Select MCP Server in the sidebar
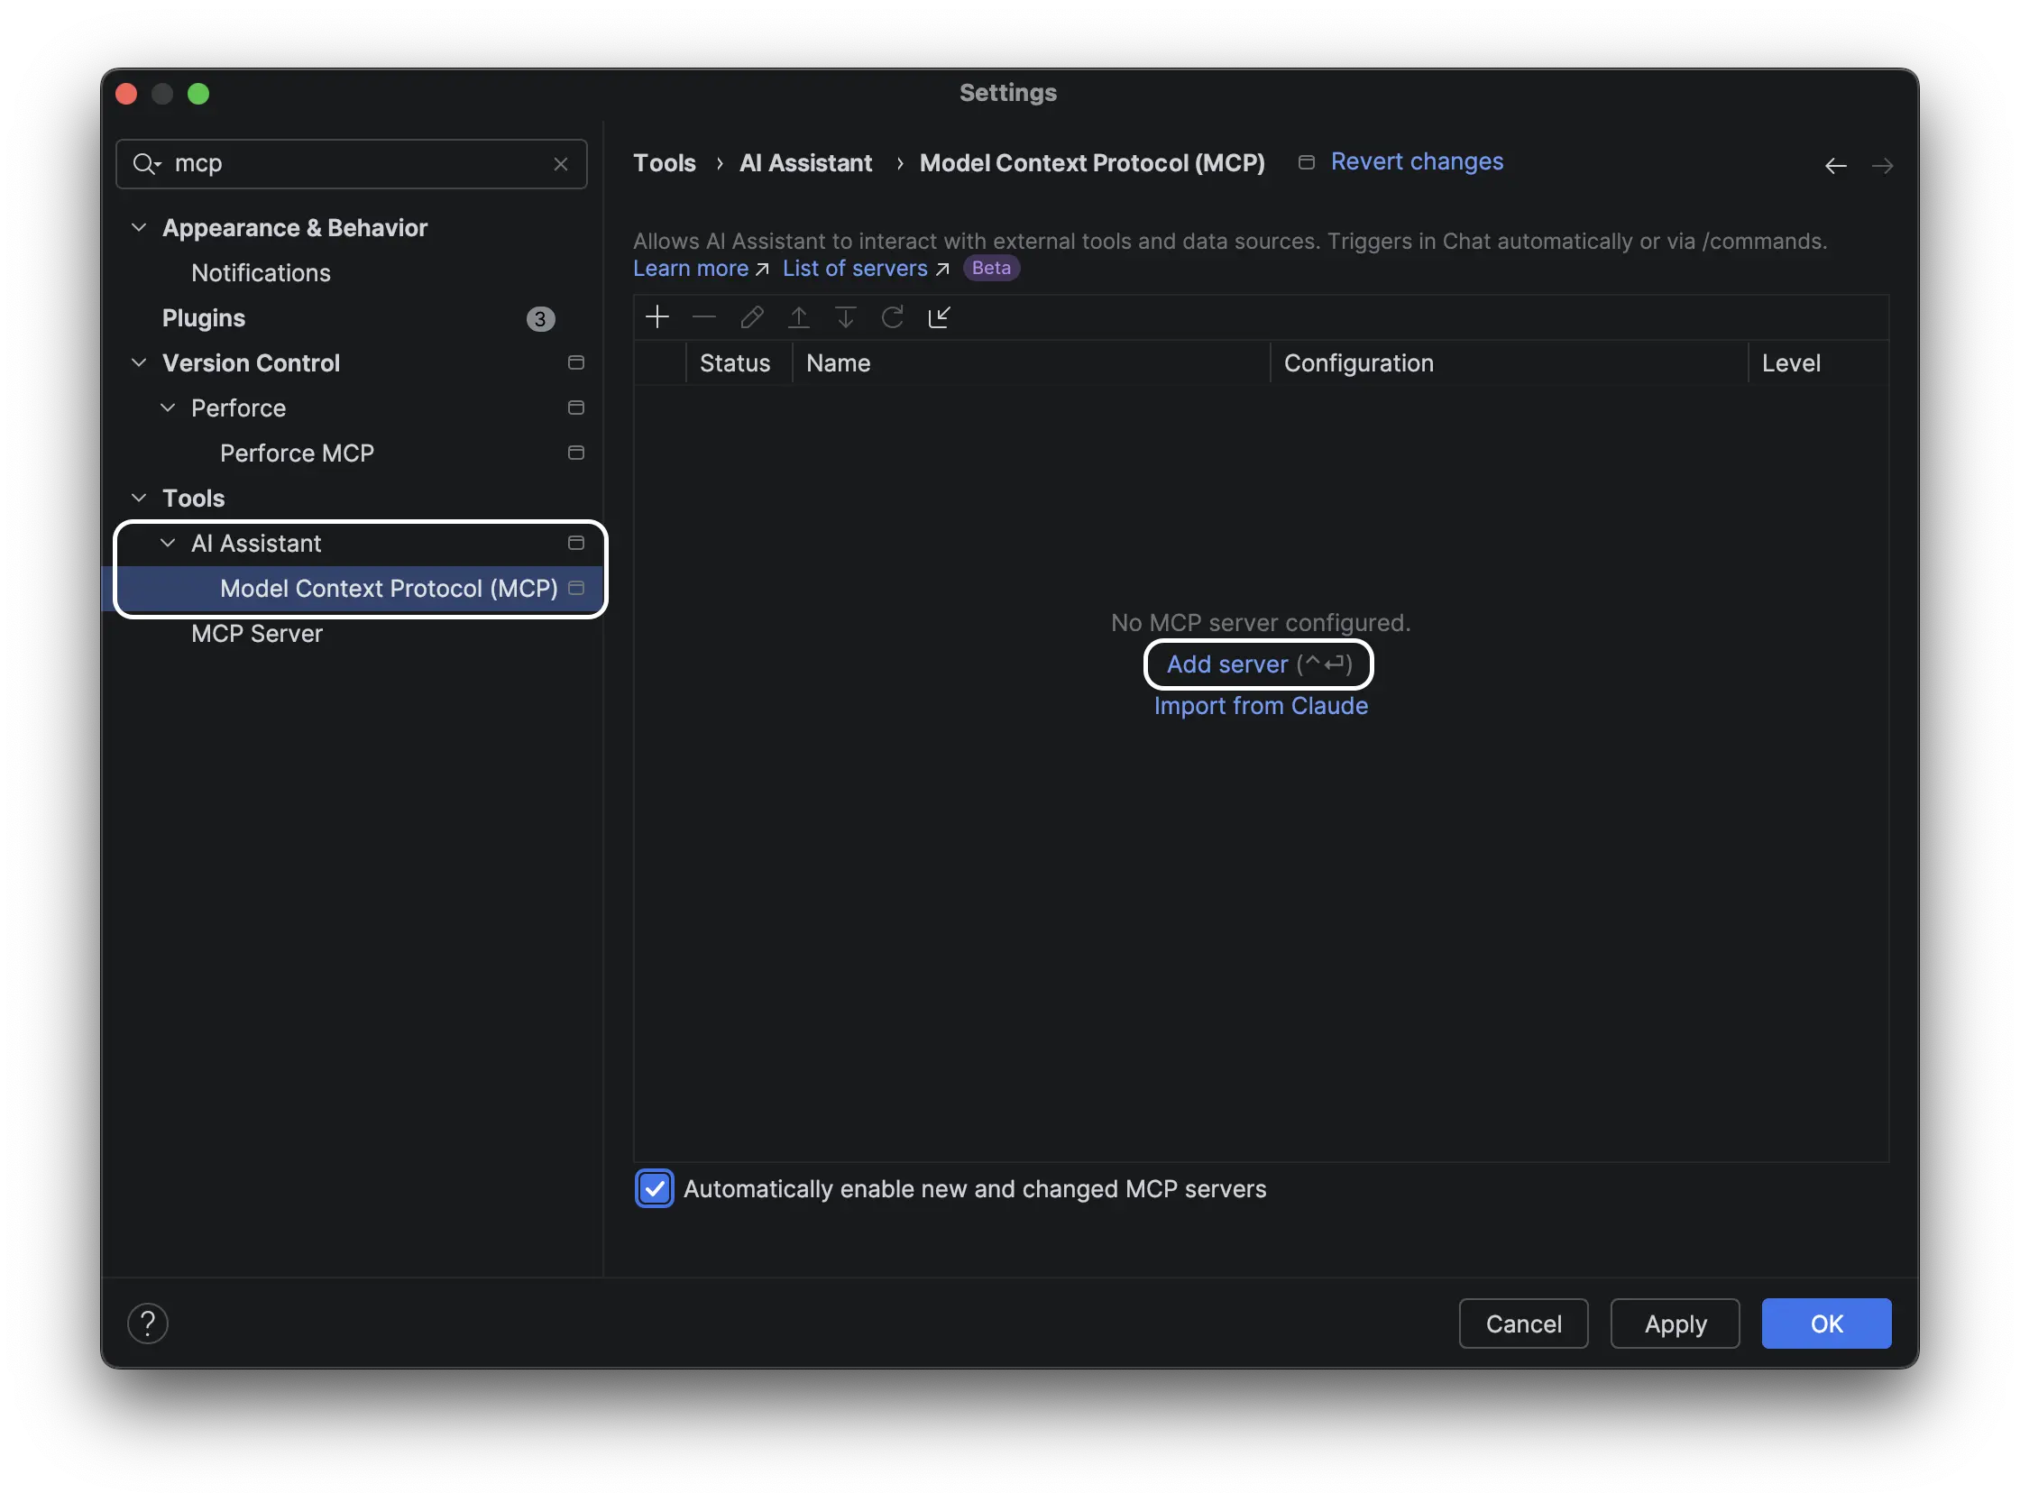Image resolution: width=2020 pixels, height=1502 pixels. point(257,634)
